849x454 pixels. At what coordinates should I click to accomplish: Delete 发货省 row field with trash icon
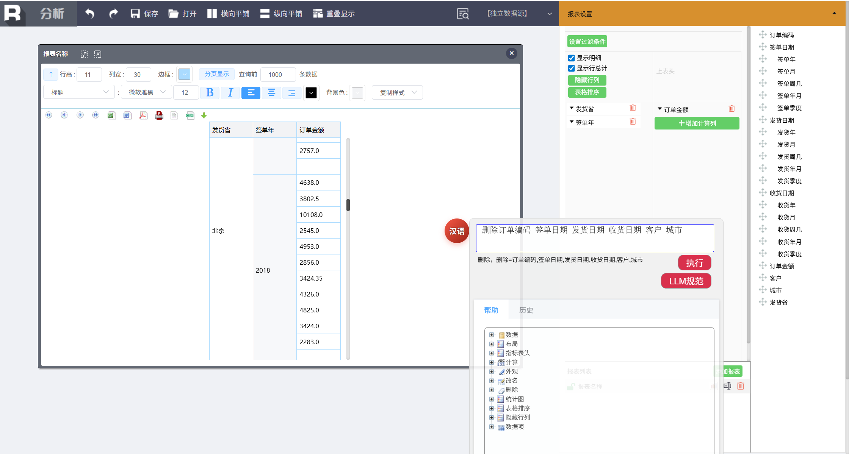[x=633, y=108]
